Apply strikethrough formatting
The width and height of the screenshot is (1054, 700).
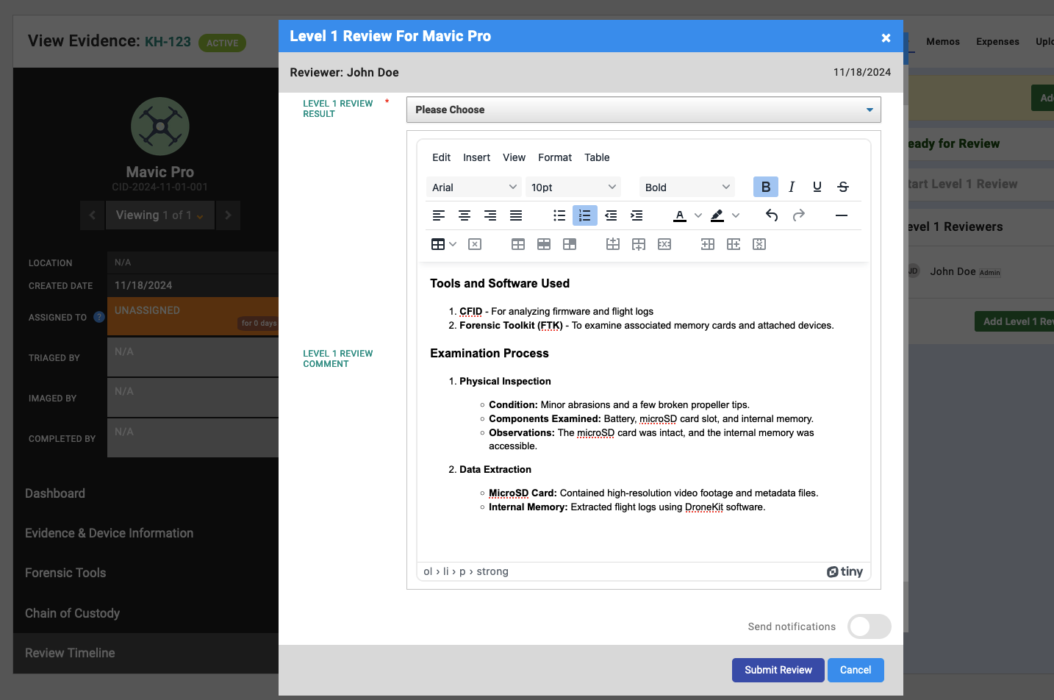(x=843, y=187)
